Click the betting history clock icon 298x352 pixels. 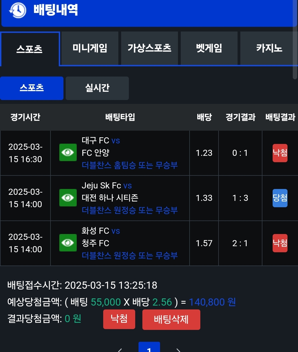[x=18, y=10]
